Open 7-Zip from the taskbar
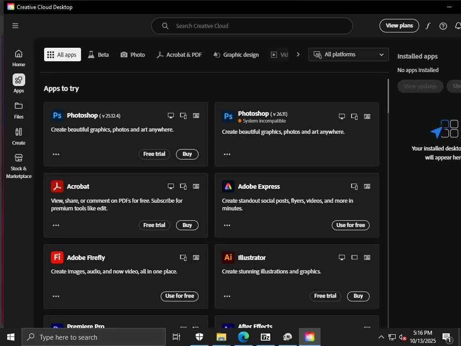 click(x=266, y=337)
